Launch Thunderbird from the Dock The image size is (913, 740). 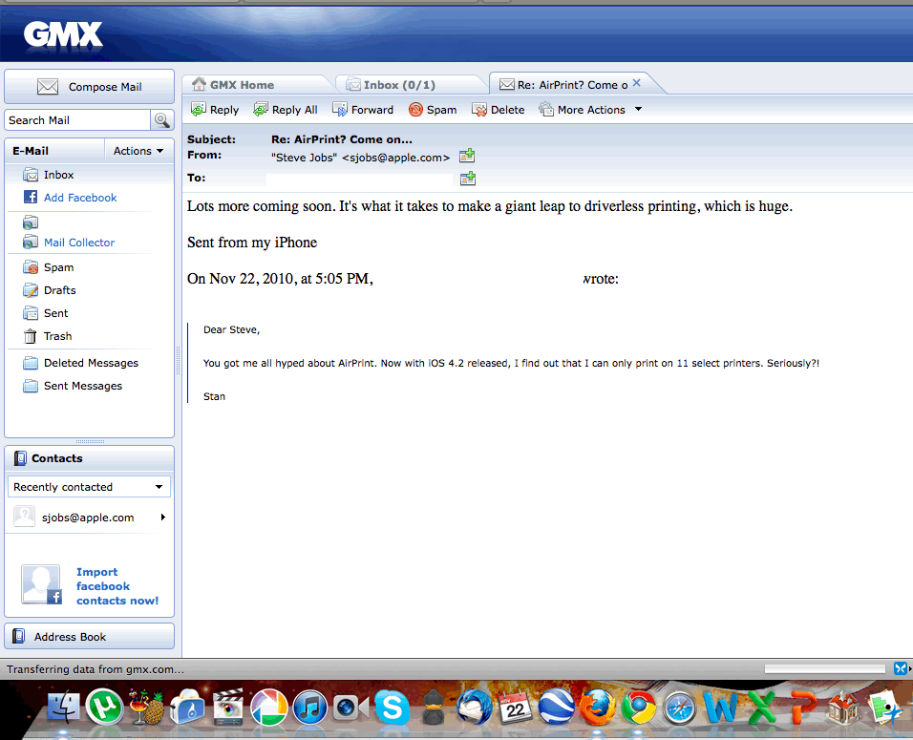(474, 708)
